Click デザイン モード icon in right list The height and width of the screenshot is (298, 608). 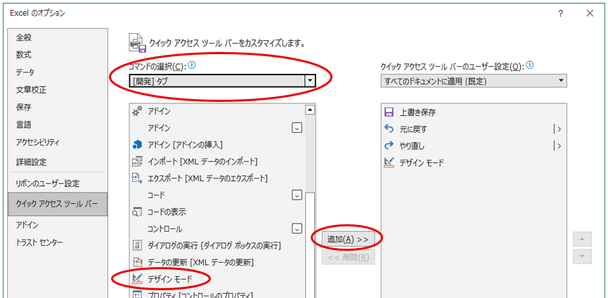click(389, 163)
